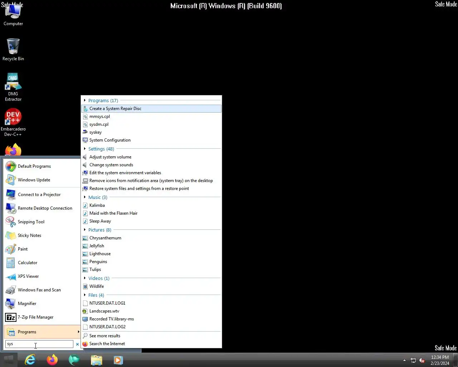458x367 pixels.
Task: Open Edit the system environment variables
Action: click(x=151, y=173)
